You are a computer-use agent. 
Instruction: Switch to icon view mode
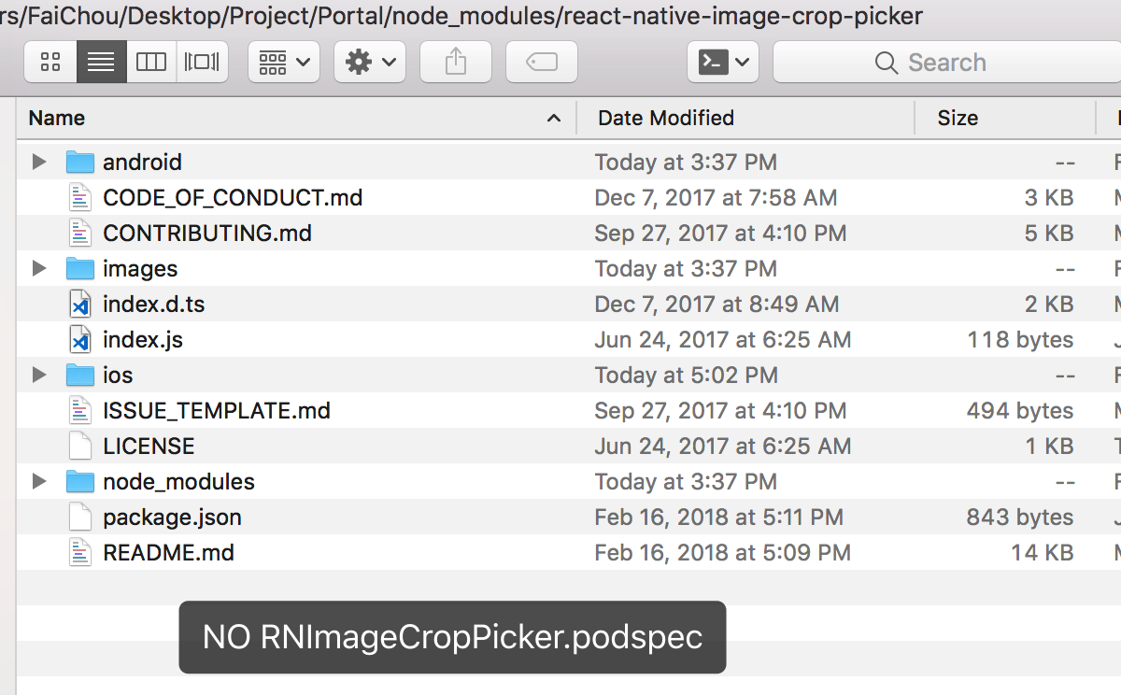click(x=50, y=62)
